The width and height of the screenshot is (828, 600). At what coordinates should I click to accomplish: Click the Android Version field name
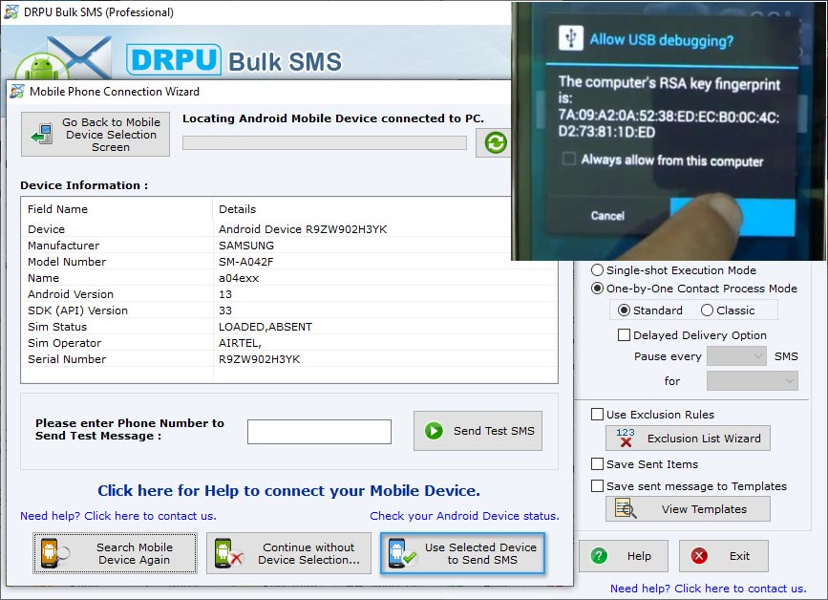(71, 294)
